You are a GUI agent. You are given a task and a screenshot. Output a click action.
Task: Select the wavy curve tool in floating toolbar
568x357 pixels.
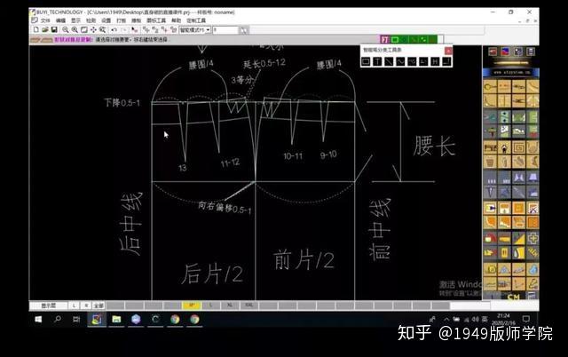(x=400, y=61)
